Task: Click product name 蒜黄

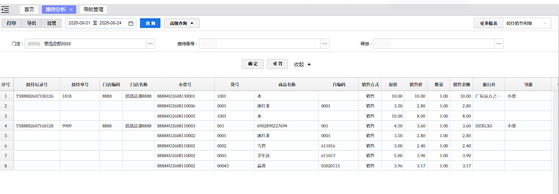Action: (262, 166)
